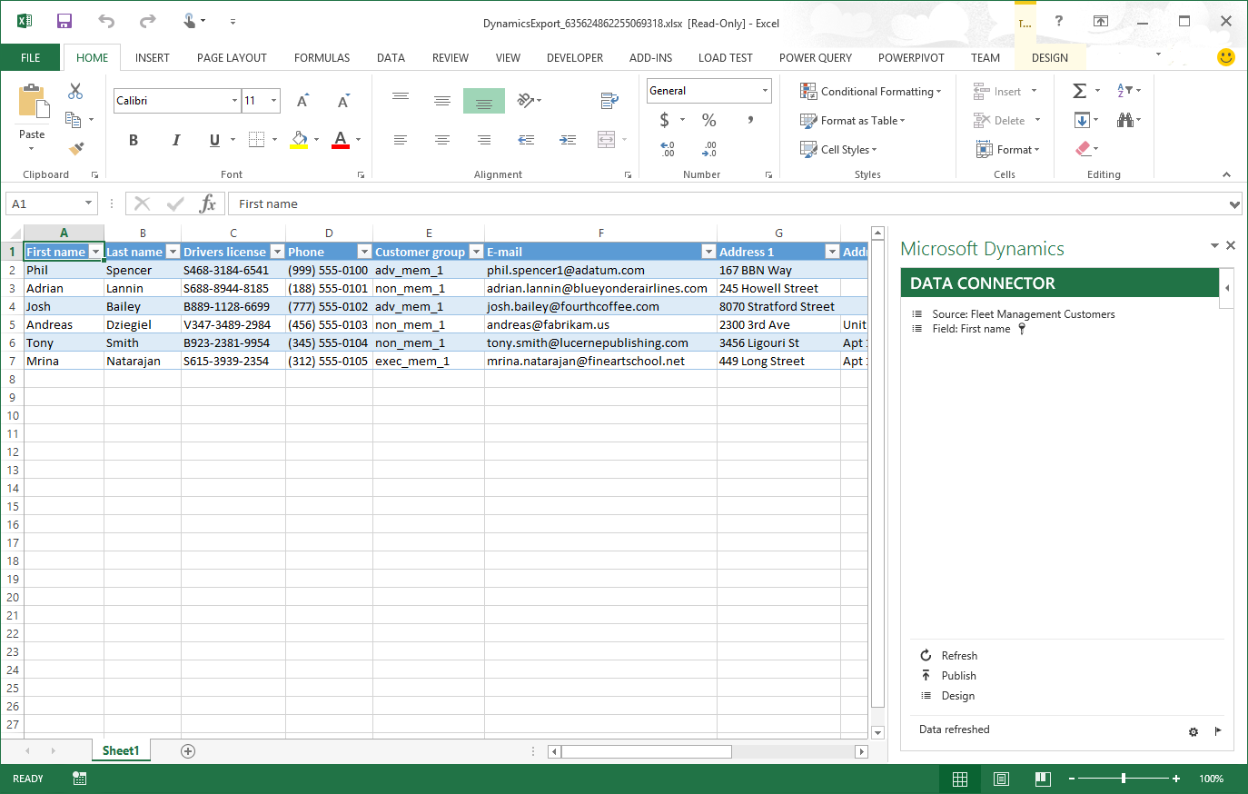The width and height of the screenshot is (1248, 794).
Task: Click the Paste clipboard icon
Action: (x=33, y=102)
